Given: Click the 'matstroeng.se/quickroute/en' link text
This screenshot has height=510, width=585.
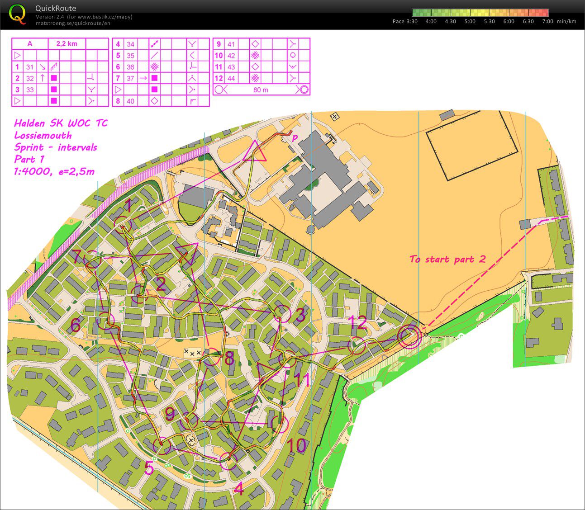Looking at the screenshot, I should click(73, 23).
